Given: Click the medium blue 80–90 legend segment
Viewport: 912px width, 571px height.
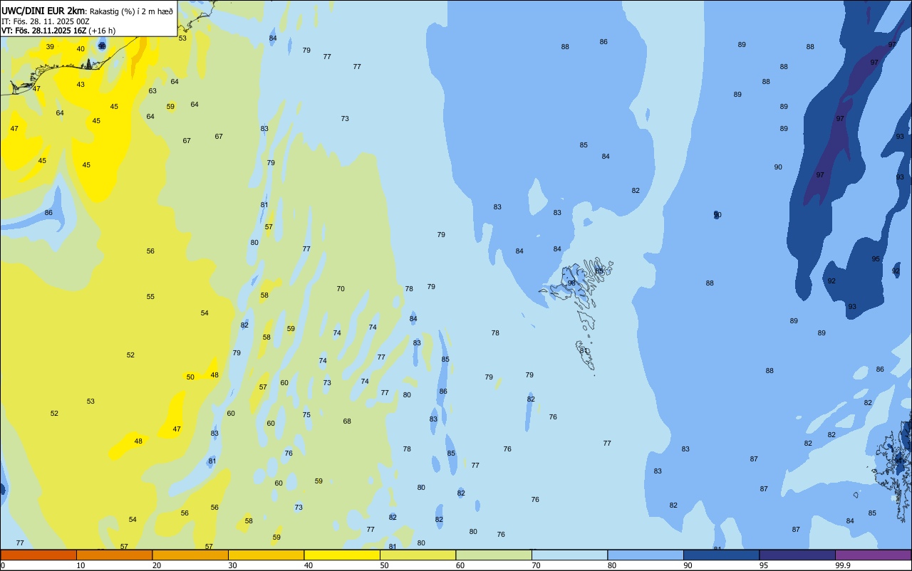Looking at the screenshot, I should coord(646,555).
